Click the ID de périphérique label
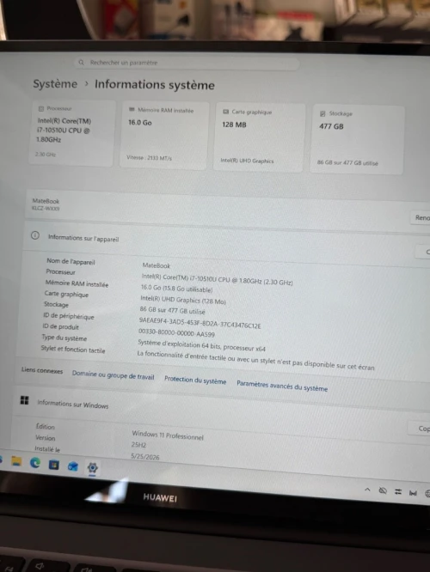The width and height of the screenshot is (430, 572). point(68,316)
